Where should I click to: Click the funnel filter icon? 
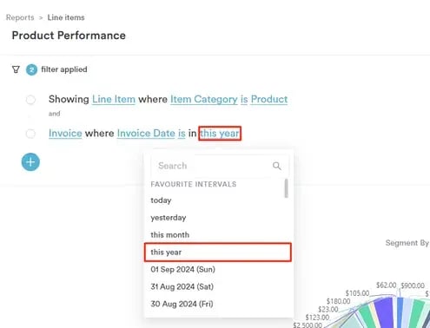pos(16,69)
